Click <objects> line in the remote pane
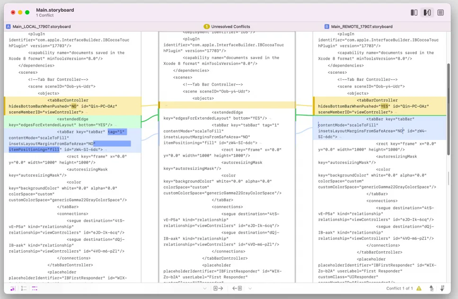The height and width of the screenshot is (299, 458). tap(358, 94)
